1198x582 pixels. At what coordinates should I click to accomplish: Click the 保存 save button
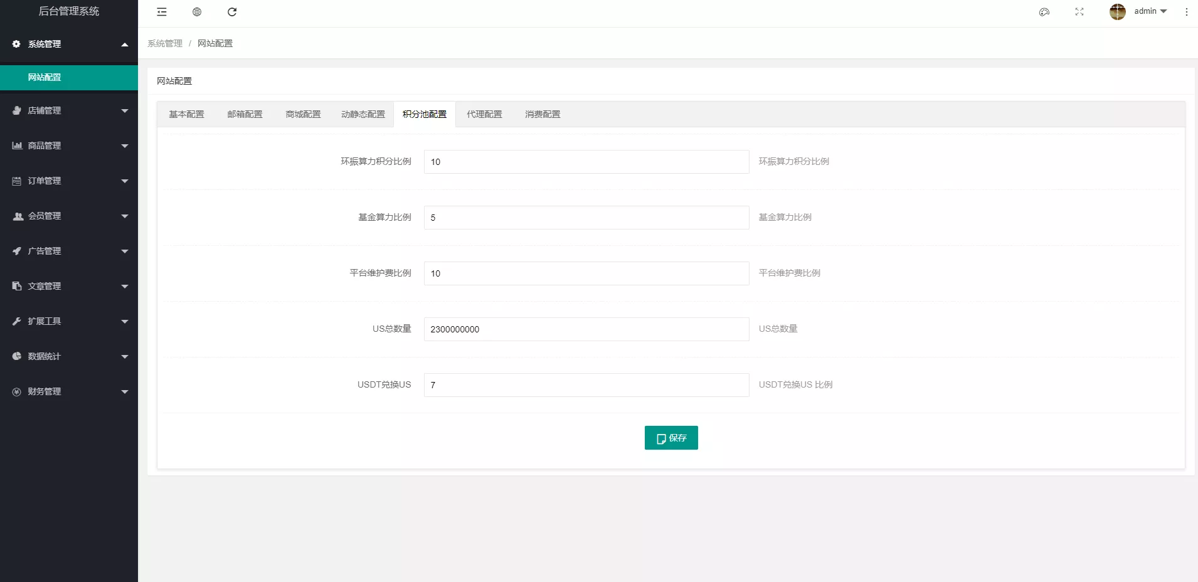click(671, 438)
